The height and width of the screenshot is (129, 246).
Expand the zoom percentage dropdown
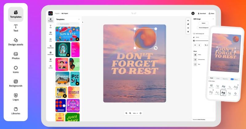click(135, 113)
